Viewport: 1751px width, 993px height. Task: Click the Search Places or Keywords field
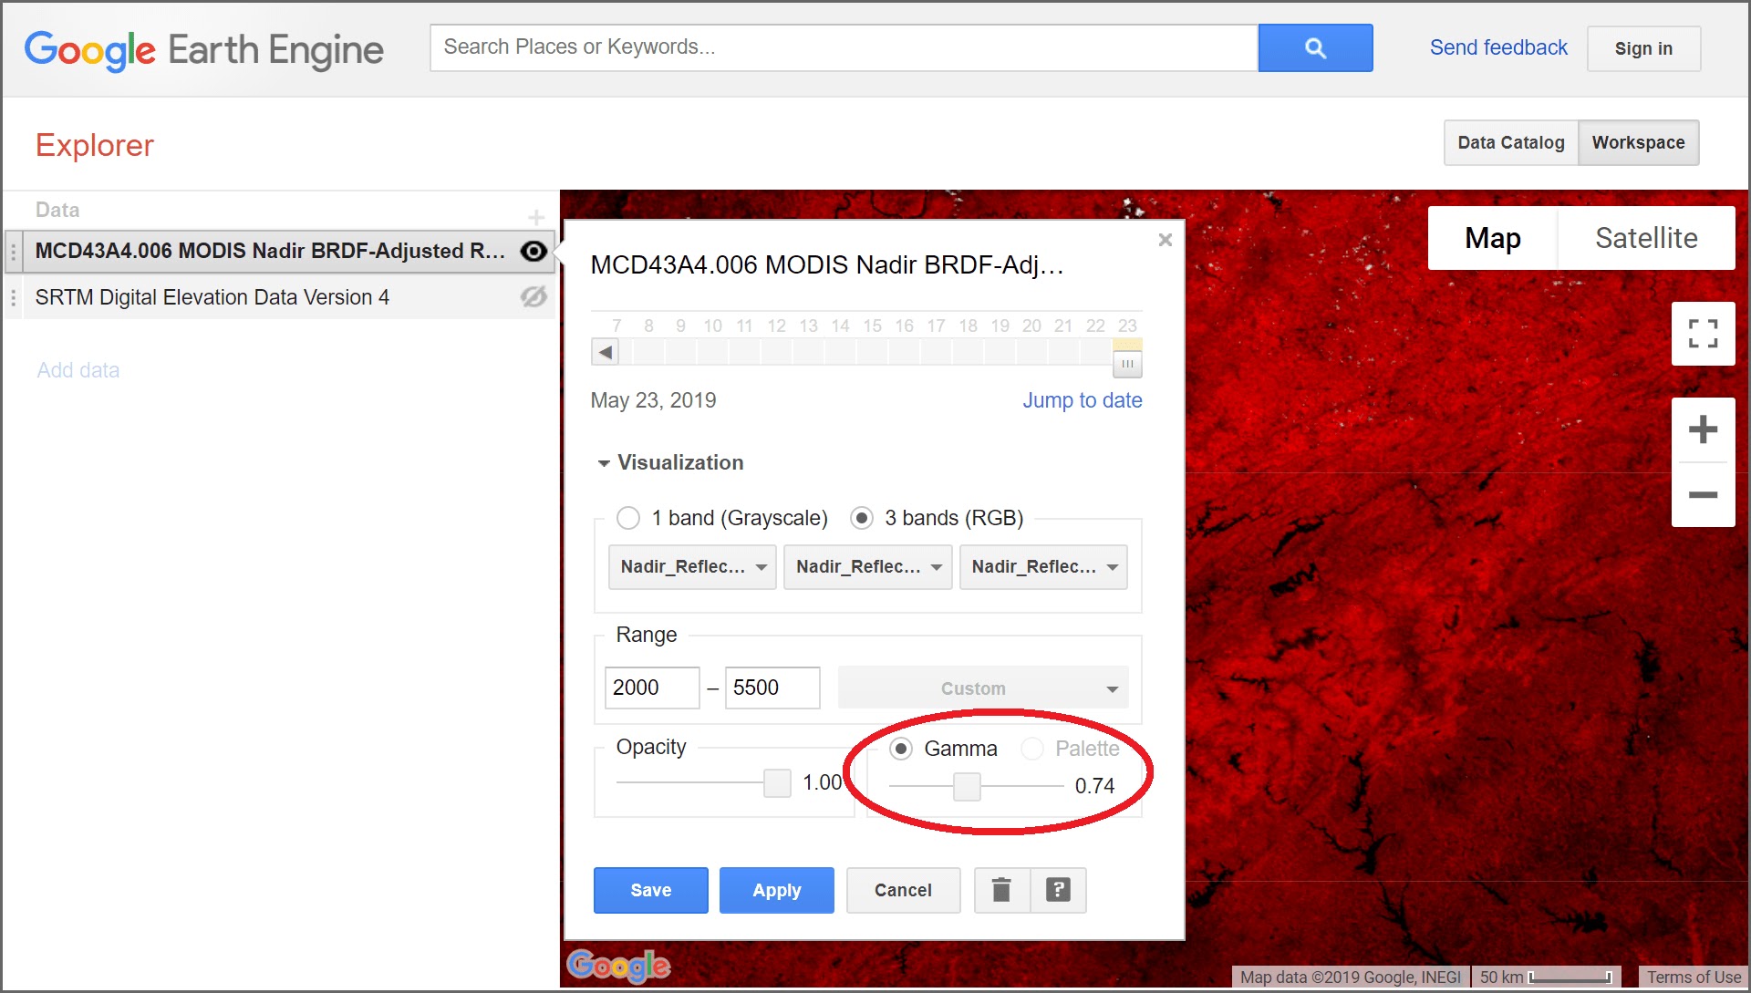pos(844,47)
